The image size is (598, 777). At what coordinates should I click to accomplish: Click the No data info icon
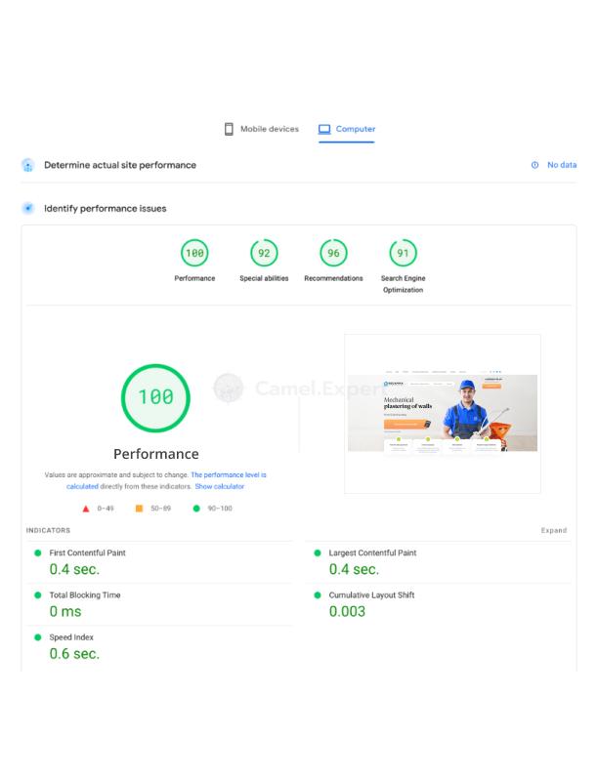coord(534,165)
